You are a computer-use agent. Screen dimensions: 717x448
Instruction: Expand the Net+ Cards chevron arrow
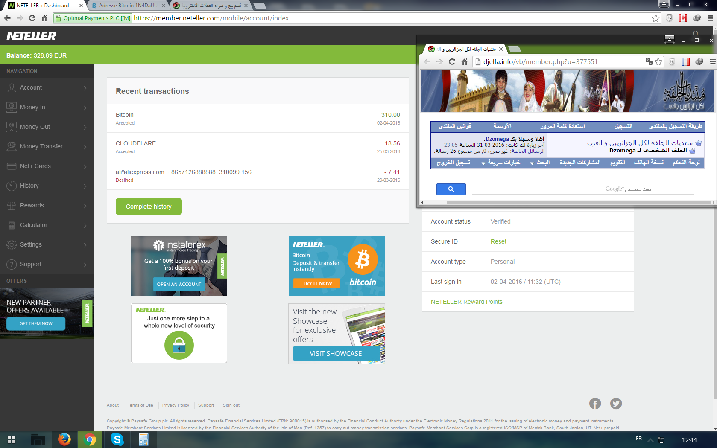pos(85,166)
